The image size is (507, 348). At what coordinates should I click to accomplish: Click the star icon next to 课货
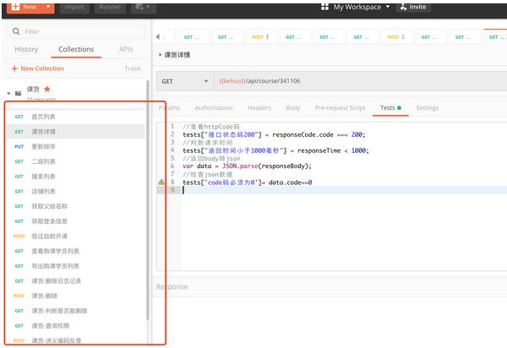tap(47, 88)
